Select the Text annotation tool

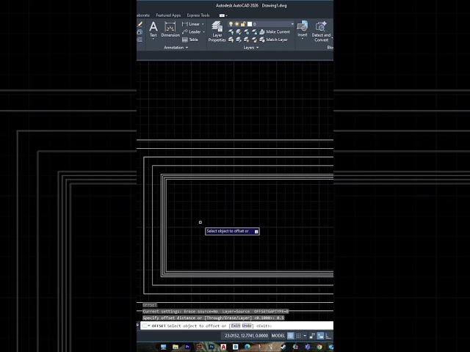[153, 29]
